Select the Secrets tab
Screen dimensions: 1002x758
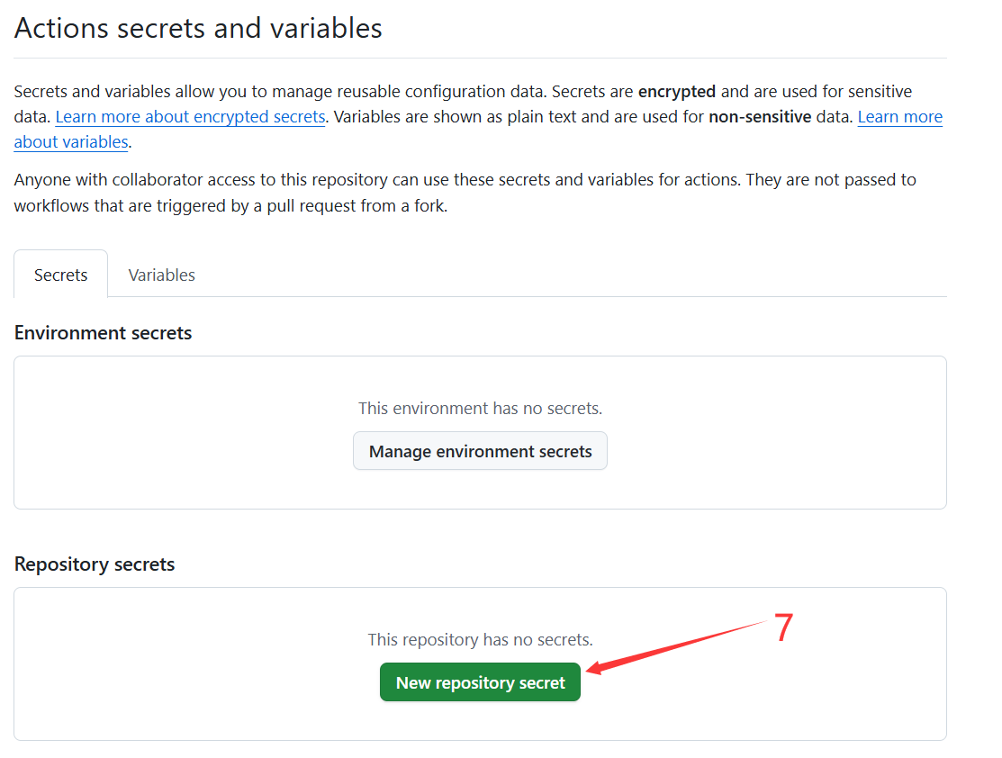[61, 275]
